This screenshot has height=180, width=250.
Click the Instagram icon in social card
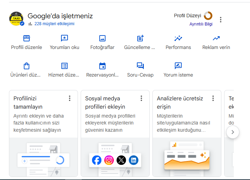point(109,160)
